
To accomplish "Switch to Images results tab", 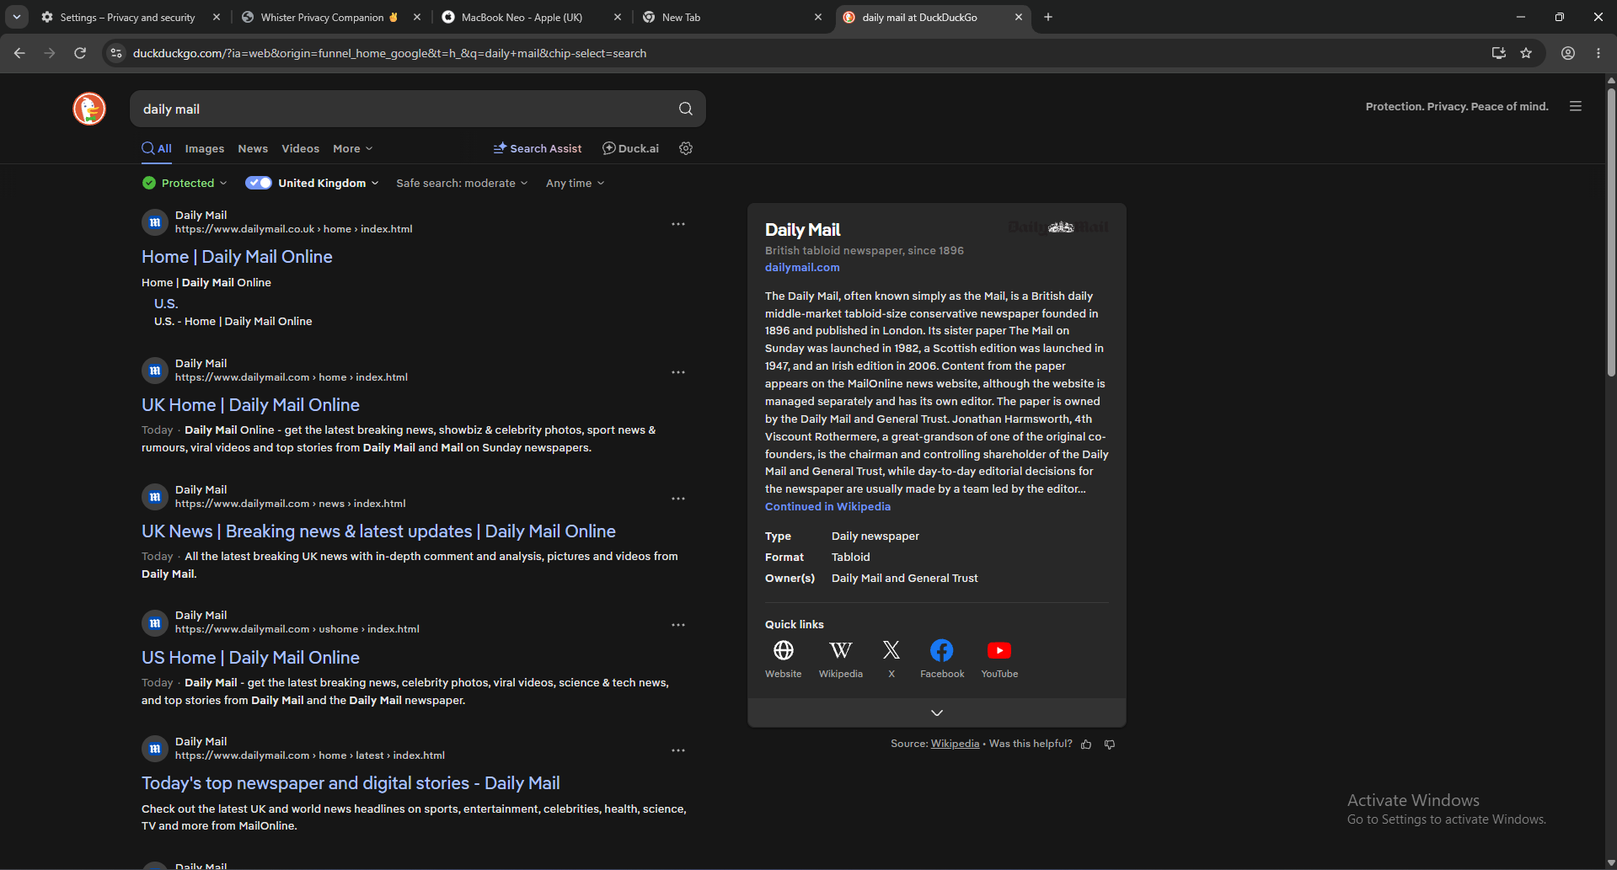I will pos(205,148).
